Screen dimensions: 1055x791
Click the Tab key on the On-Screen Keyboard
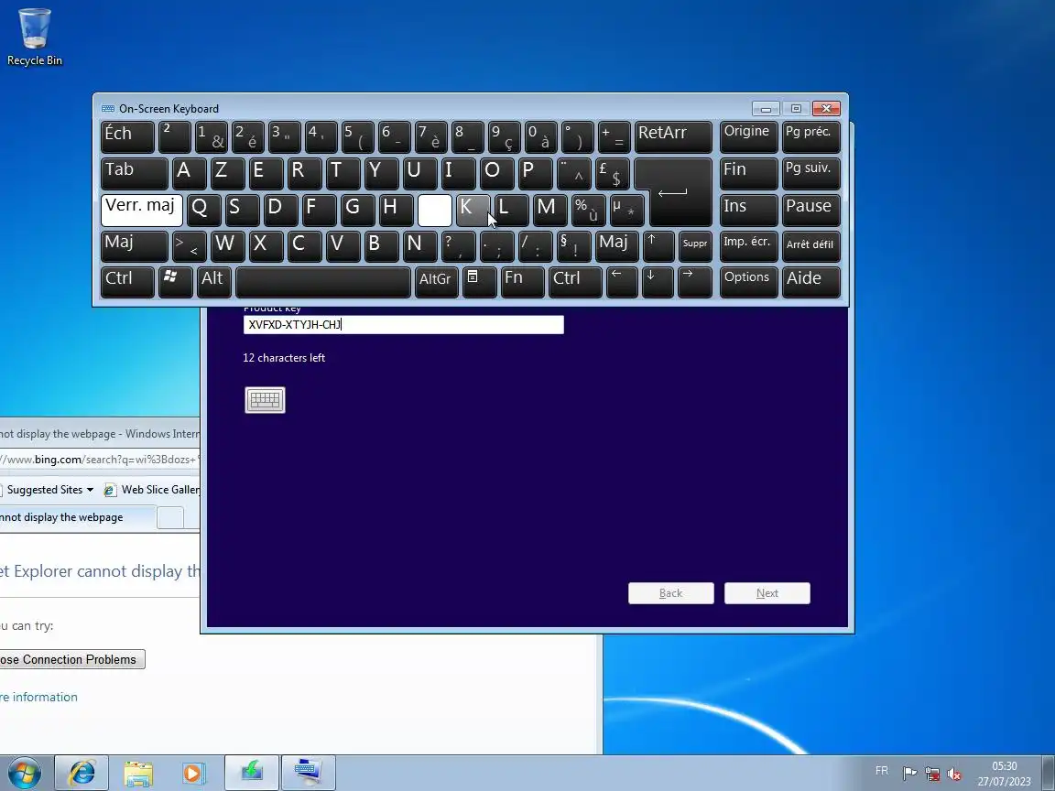134,174
